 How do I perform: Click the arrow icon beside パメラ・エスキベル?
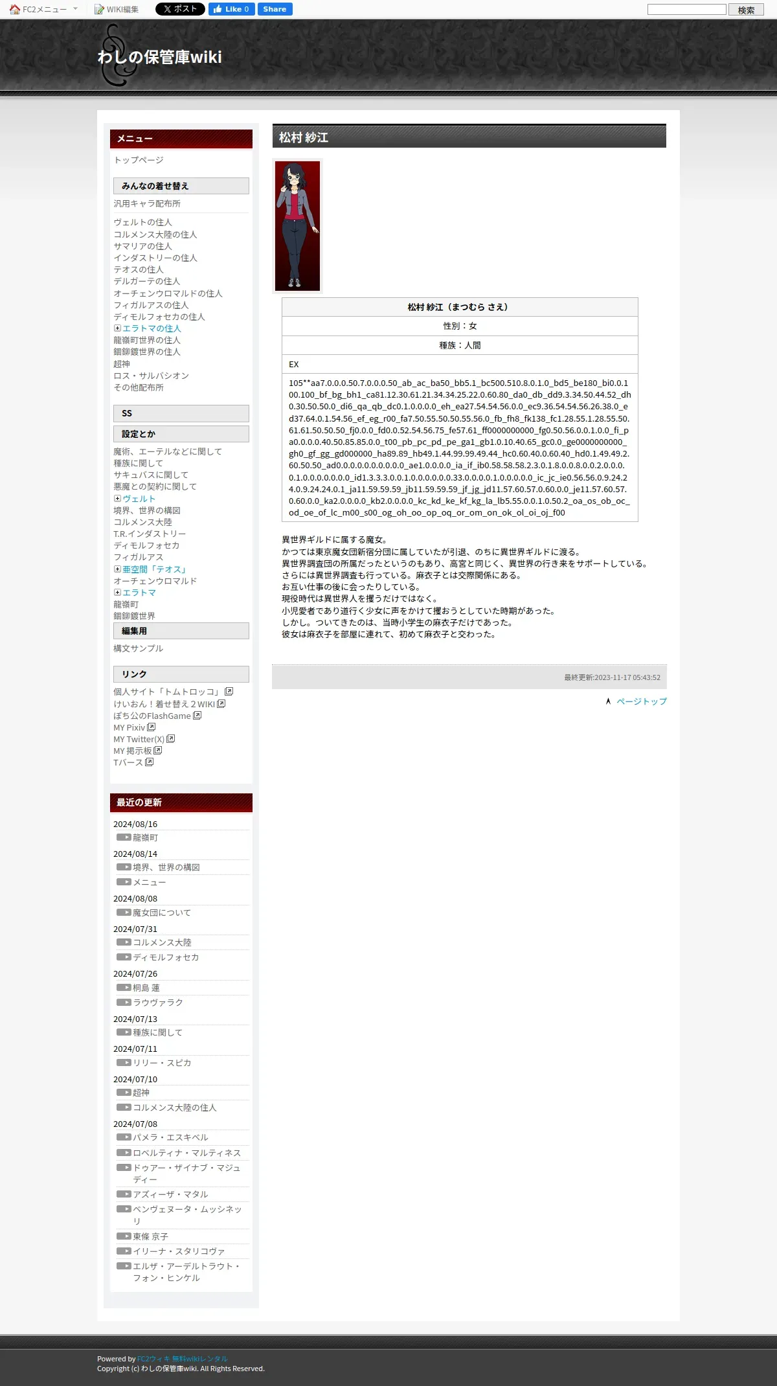click(x=124, y=1137)
